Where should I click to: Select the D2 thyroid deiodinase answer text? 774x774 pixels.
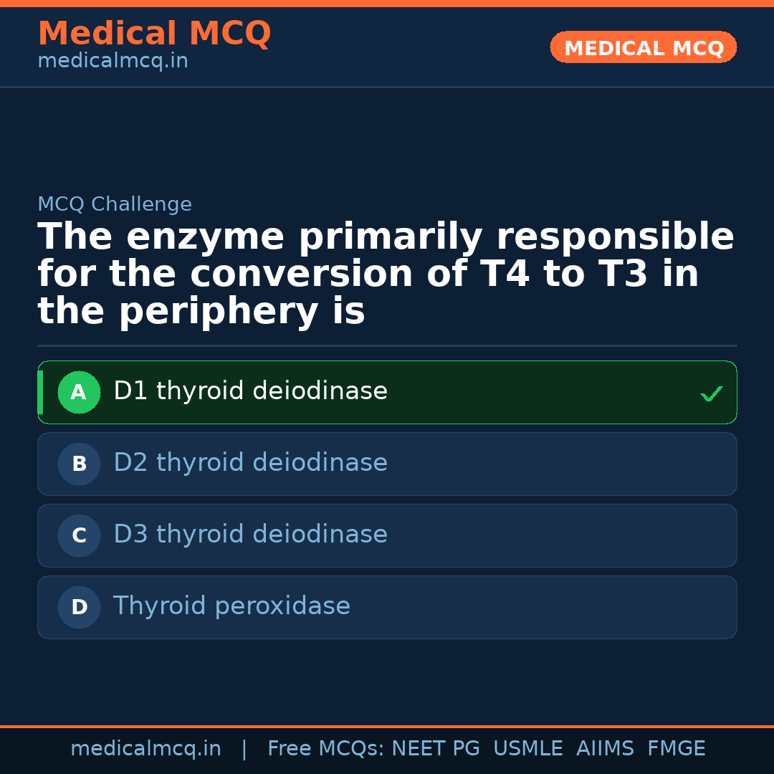coord(250,463)
